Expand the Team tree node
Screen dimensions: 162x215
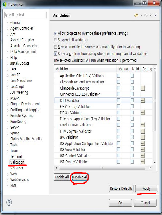click(8, 151)
